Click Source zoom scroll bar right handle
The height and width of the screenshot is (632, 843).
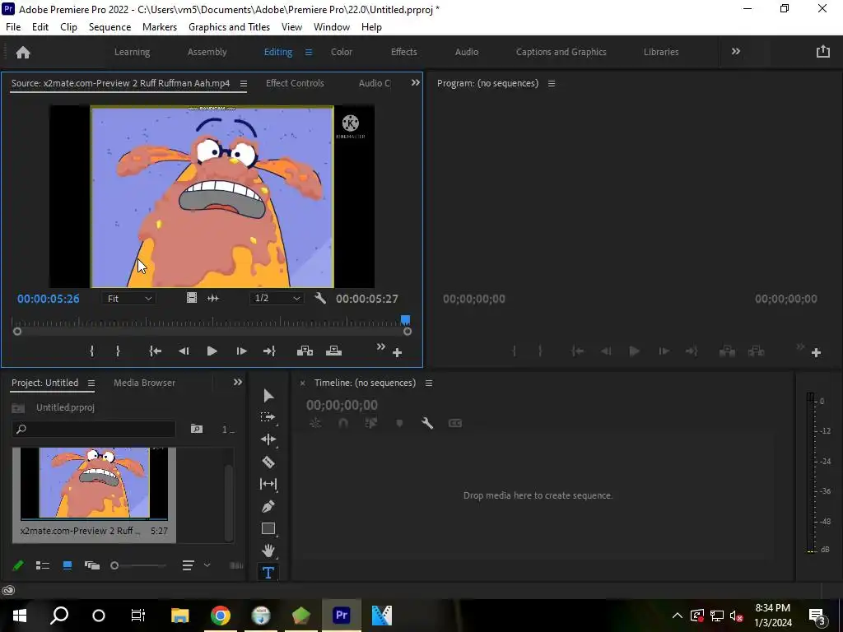pyautogui.click(x=408, y=332)
